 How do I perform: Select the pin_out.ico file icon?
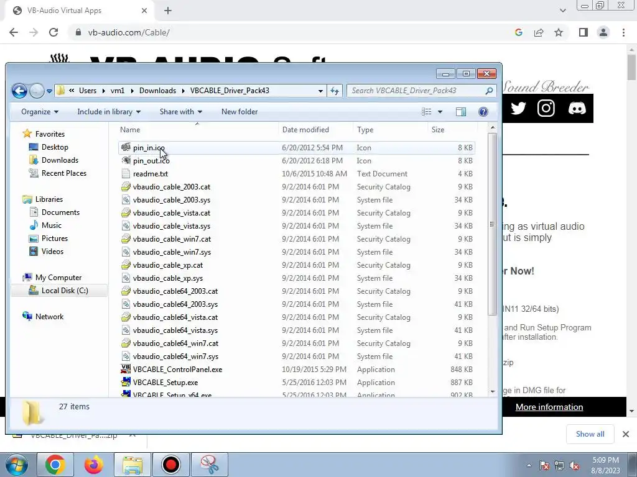(x=126, y=160)
